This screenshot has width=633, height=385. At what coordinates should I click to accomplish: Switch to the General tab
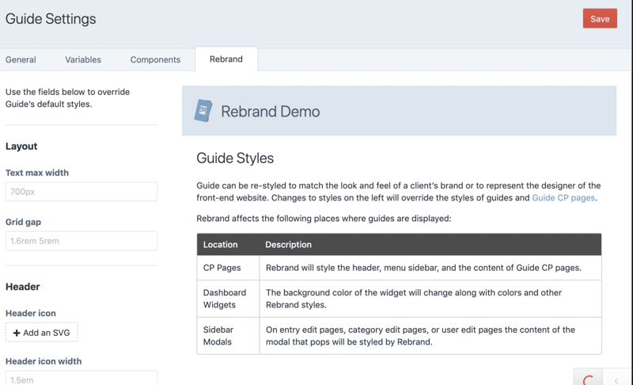pyautogui.click(x=21, y=59)
